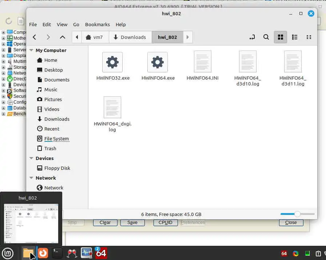Collapse the Devices section

(31, 159)
